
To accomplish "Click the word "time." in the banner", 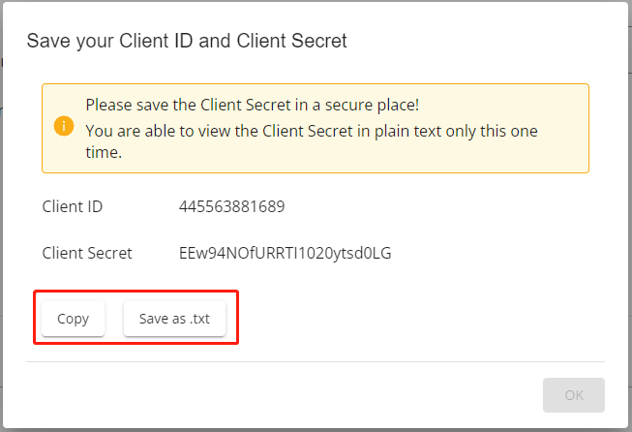I will (104, 152).
